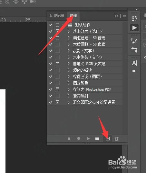This screenshot has height=173, width=146.
Task: Toggle checkmark for 木质画框 - 50 像素
Action: (51, 44)
